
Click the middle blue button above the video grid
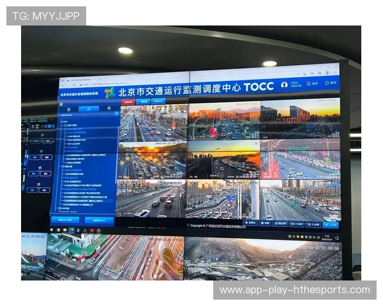click(144, 101)
